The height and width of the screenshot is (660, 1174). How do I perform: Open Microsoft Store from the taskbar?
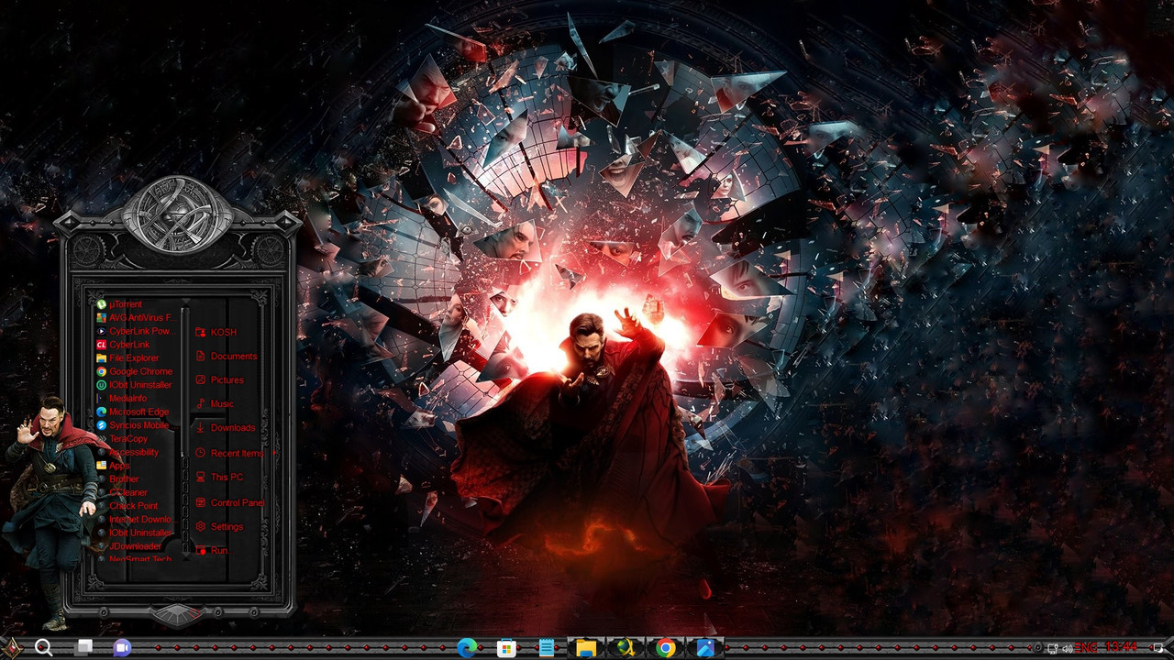506,648
